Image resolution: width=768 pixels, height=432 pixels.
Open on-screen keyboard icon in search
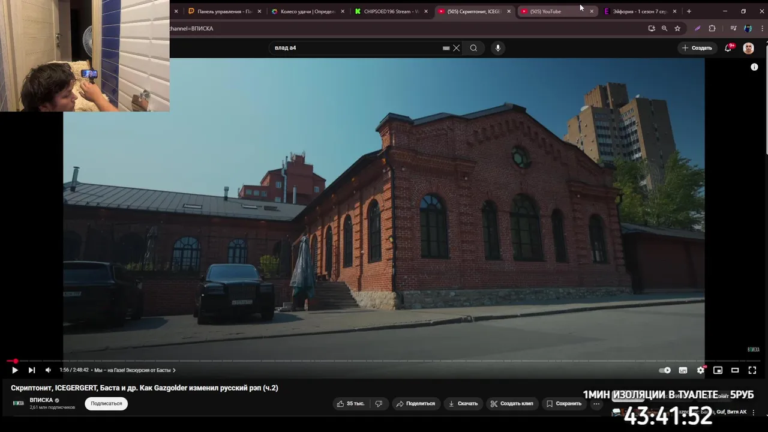[446, 48]
